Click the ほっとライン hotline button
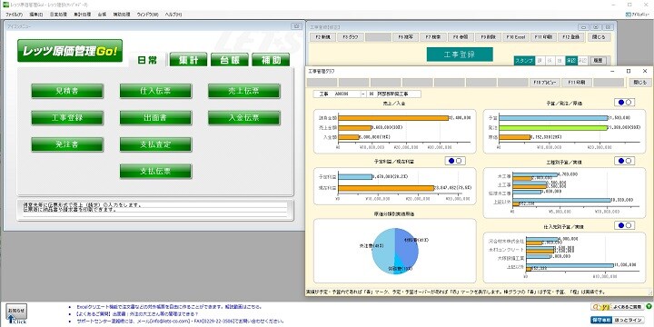Screen dimensions: 654x327 click(628, 320)
